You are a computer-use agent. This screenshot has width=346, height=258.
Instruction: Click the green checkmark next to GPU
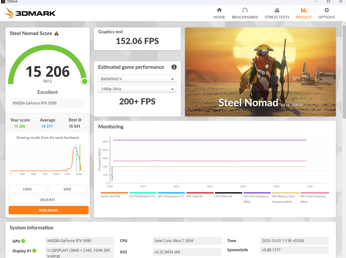pos(23,241)
